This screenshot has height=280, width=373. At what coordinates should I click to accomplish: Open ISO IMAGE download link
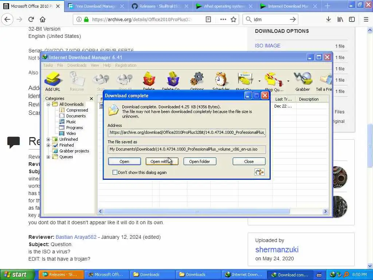pos(267,46)
